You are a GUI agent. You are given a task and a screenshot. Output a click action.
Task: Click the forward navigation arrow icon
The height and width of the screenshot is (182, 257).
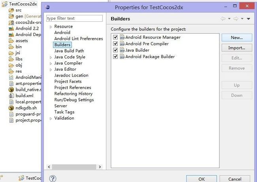[x=236, y=19]
